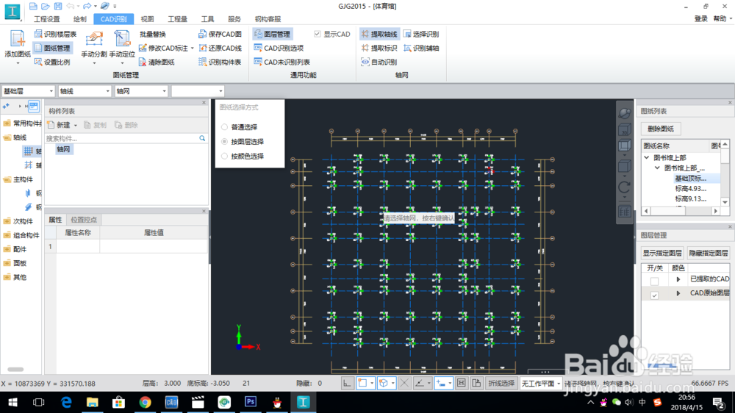Open the 工程设置 ribbon tab
This screenshot has width=735, height=413.
point(47,19)
